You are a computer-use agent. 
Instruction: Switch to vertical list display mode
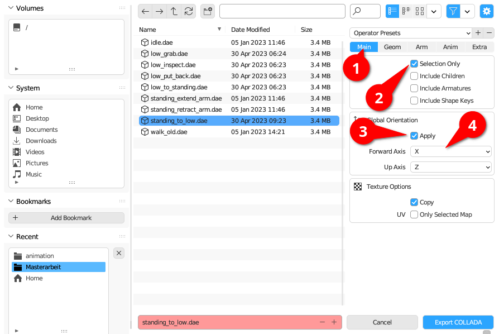point(392,11)
